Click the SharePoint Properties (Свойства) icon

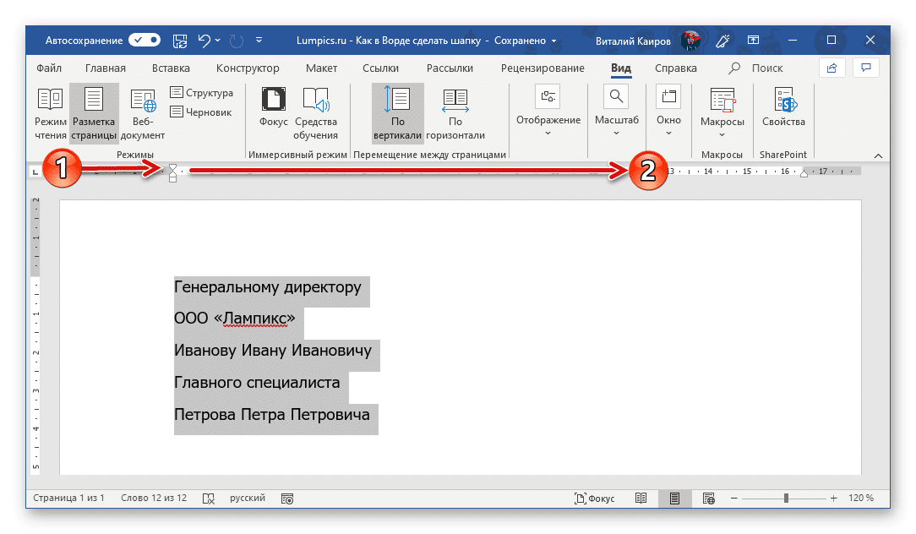tap(782, 110)
